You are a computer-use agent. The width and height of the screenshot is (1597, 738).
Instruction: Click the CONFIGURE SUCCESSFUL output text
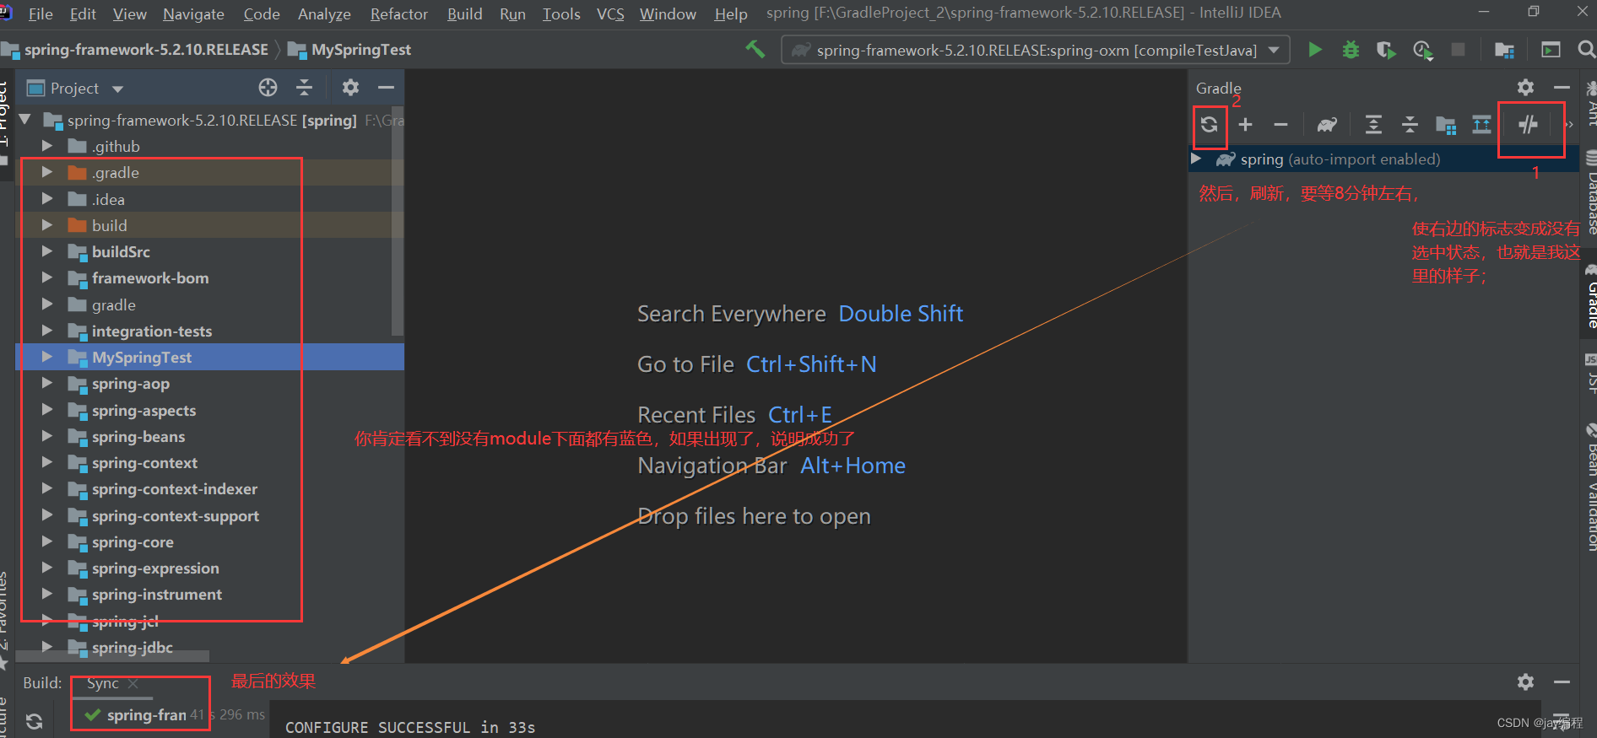point(410,727)
